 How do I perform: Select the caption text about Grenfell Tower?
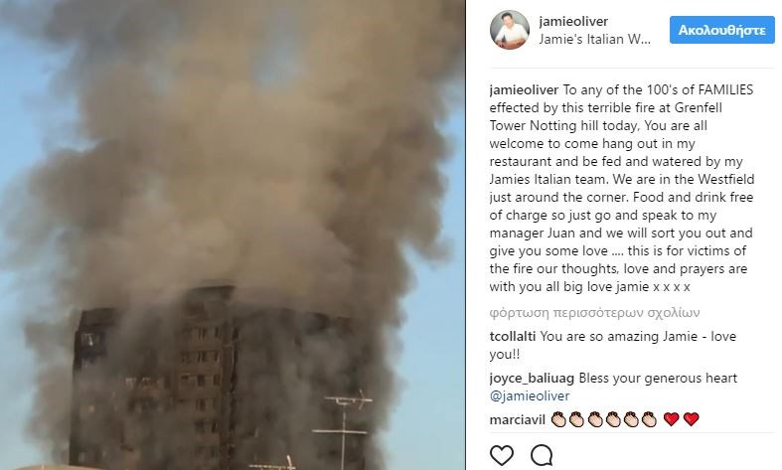pyautogui.click(x=621, y=188)
